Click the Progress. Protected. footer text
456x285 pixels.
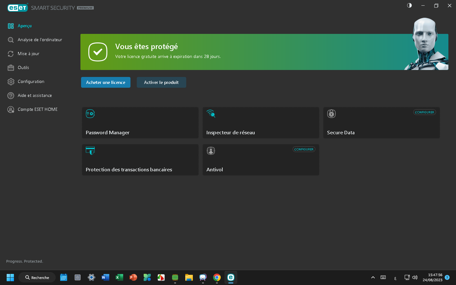coord(25,261)
